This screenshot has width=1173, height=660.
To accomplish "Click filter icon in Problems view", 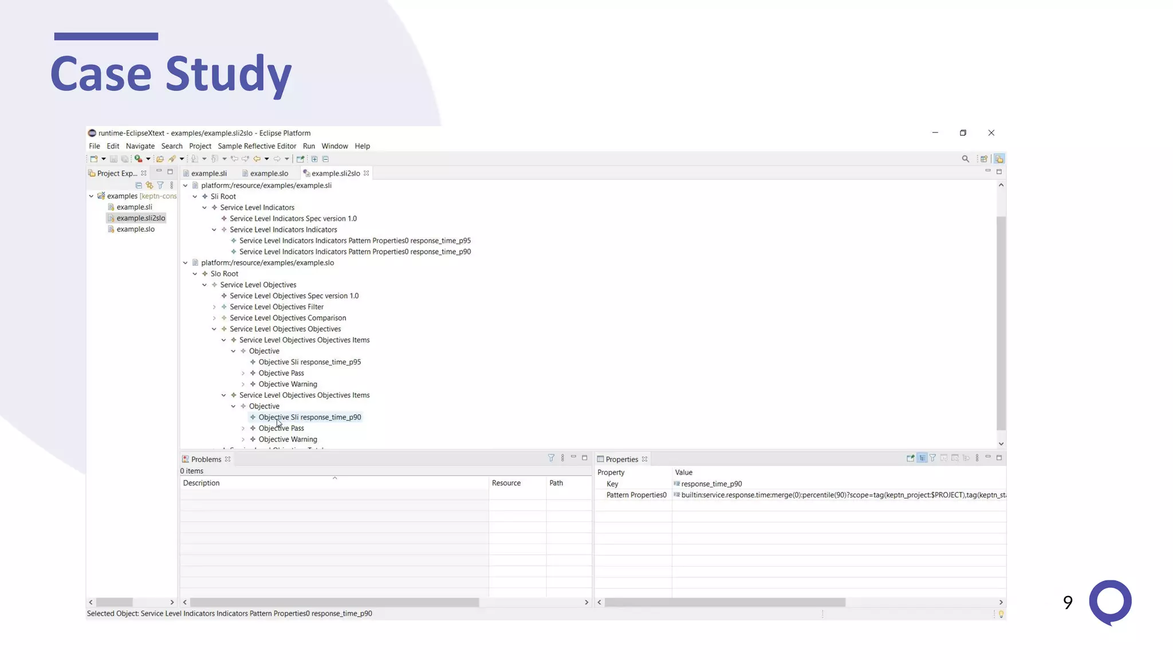I will [551, 458].
